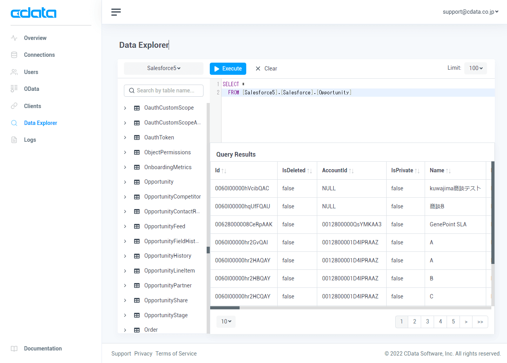
Task: Open the support@cdata.co.jp account menu
Action: [x=470, y=12]
